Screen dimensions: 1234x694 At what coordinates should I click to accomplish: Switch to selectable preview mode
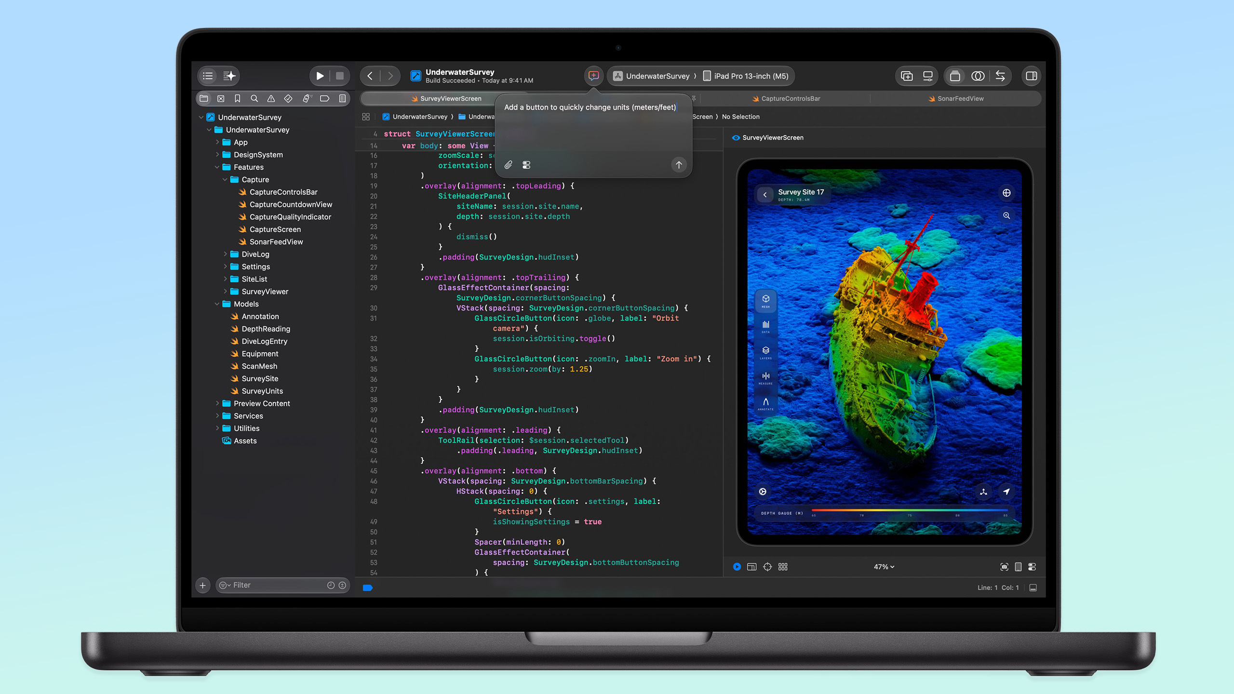click(767, 567)
